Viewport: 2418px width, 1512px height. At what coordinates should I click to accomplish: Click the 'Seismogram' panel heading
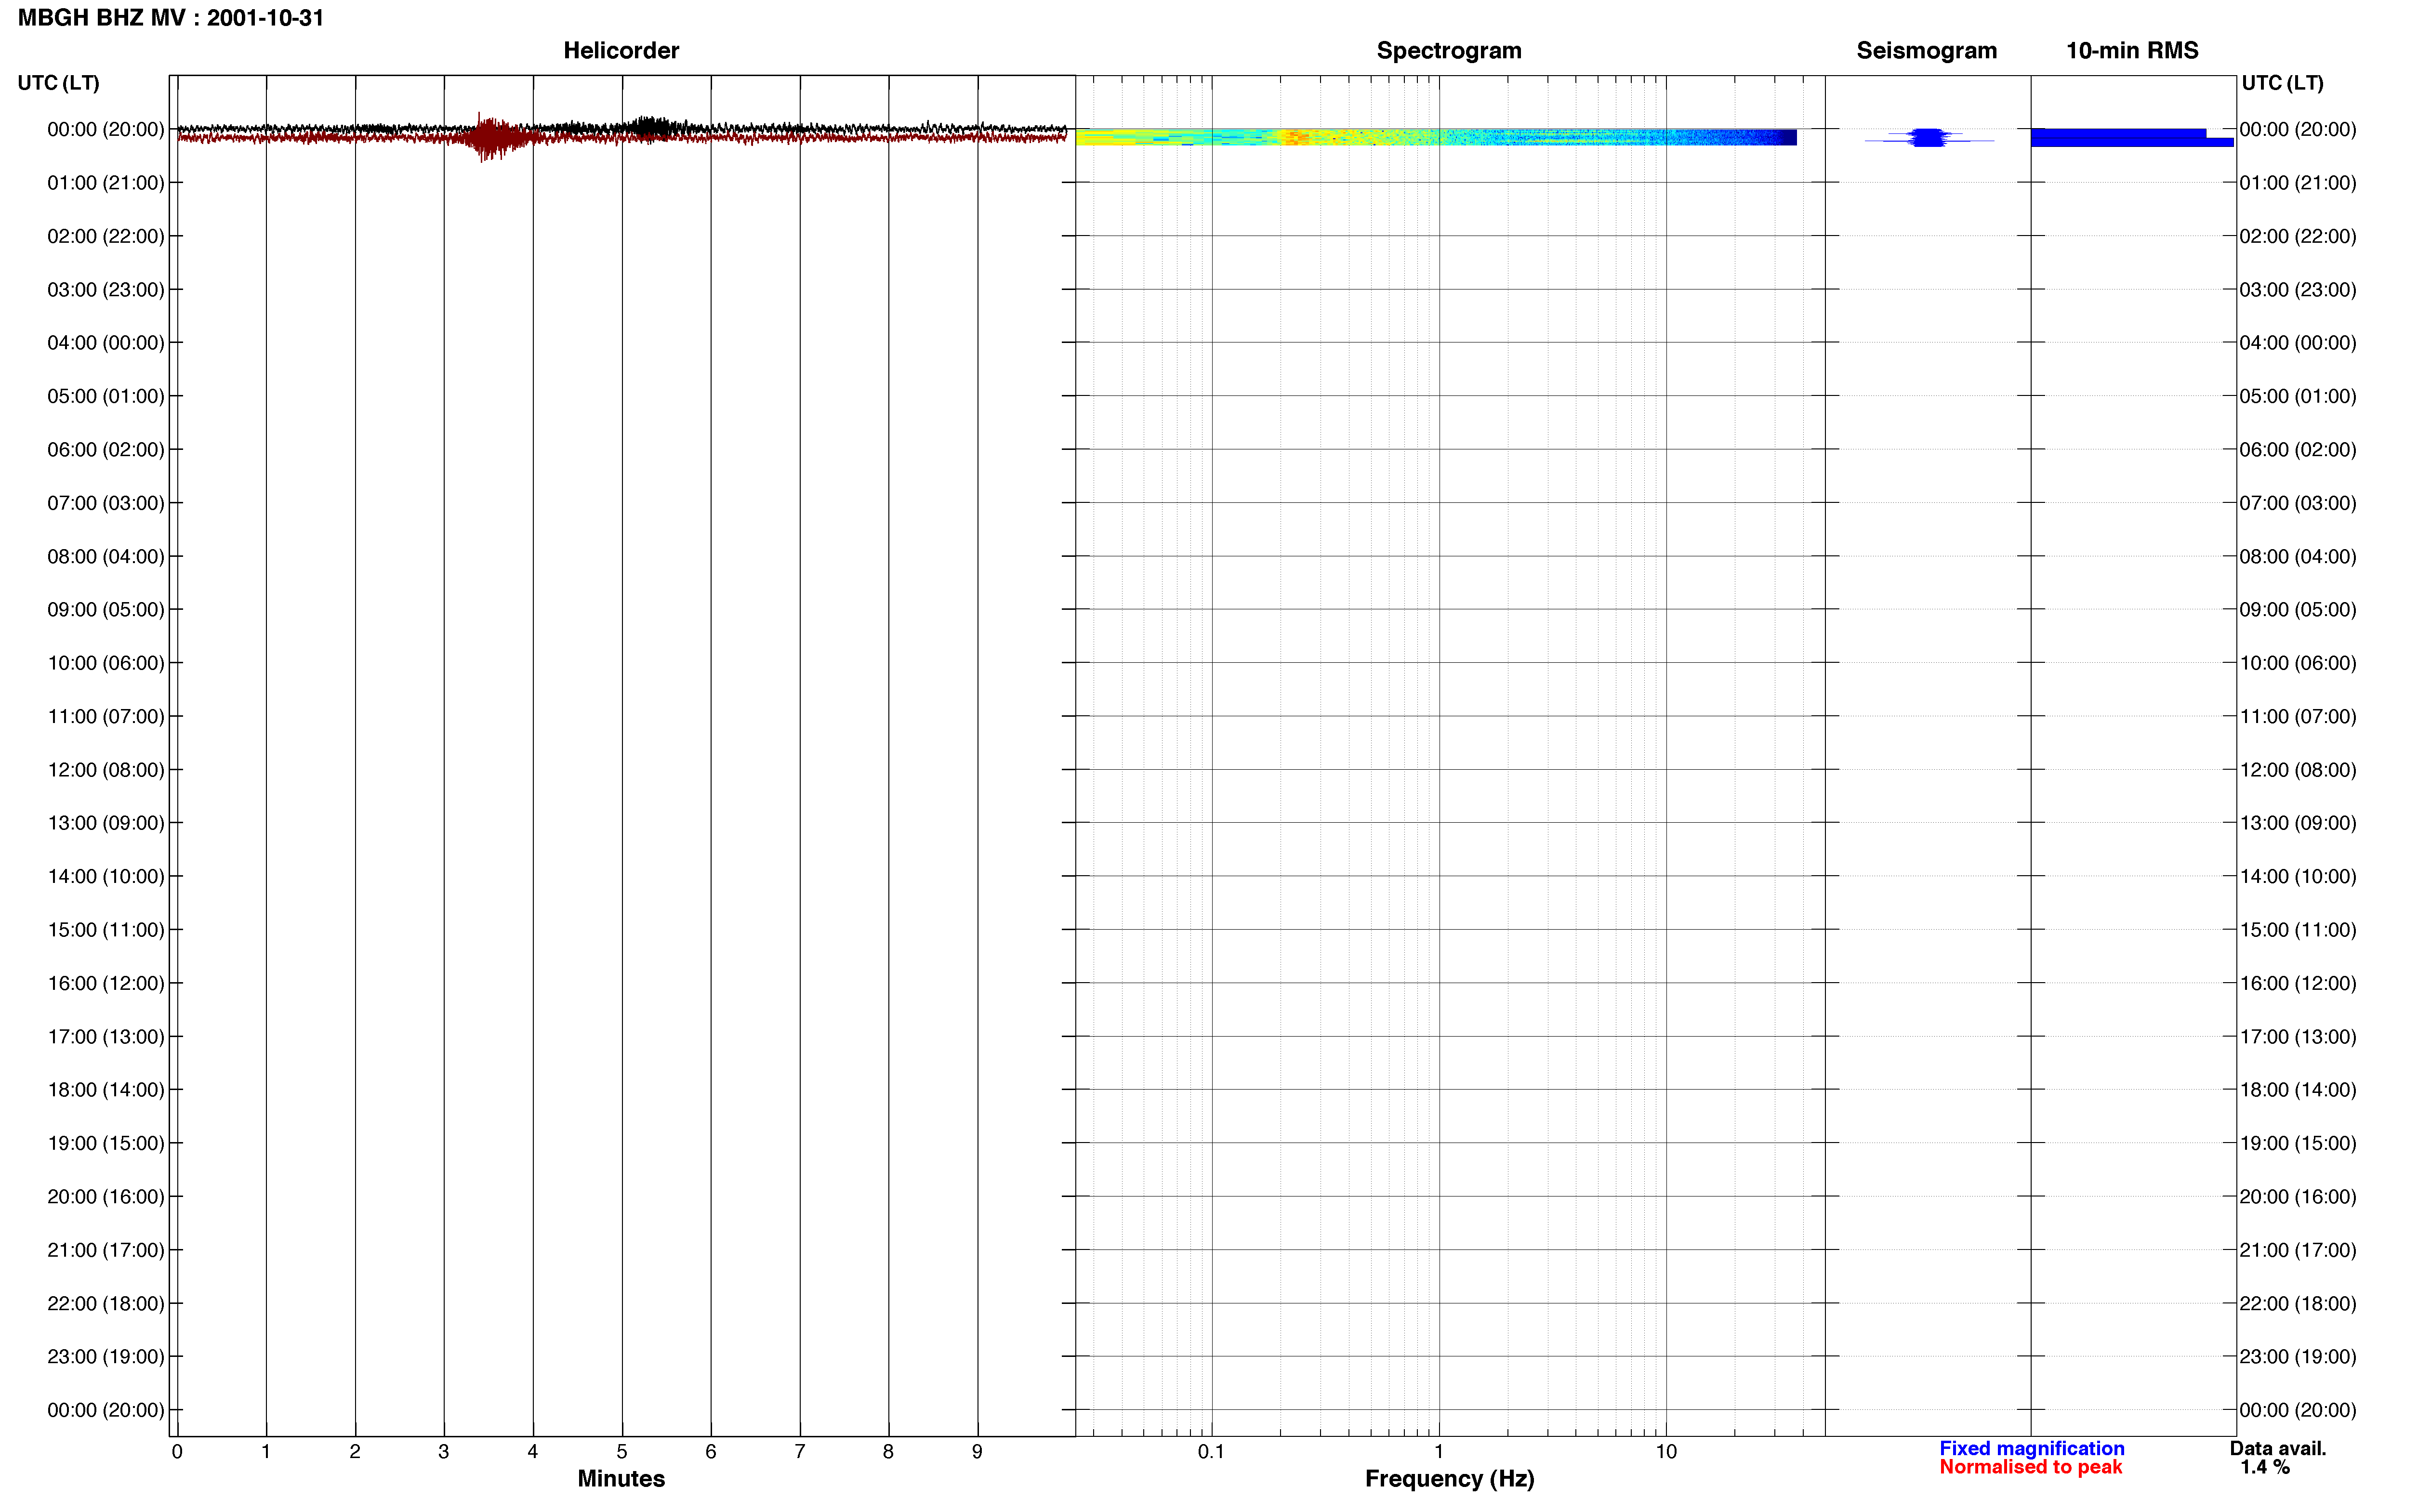tap(1926, 50)
